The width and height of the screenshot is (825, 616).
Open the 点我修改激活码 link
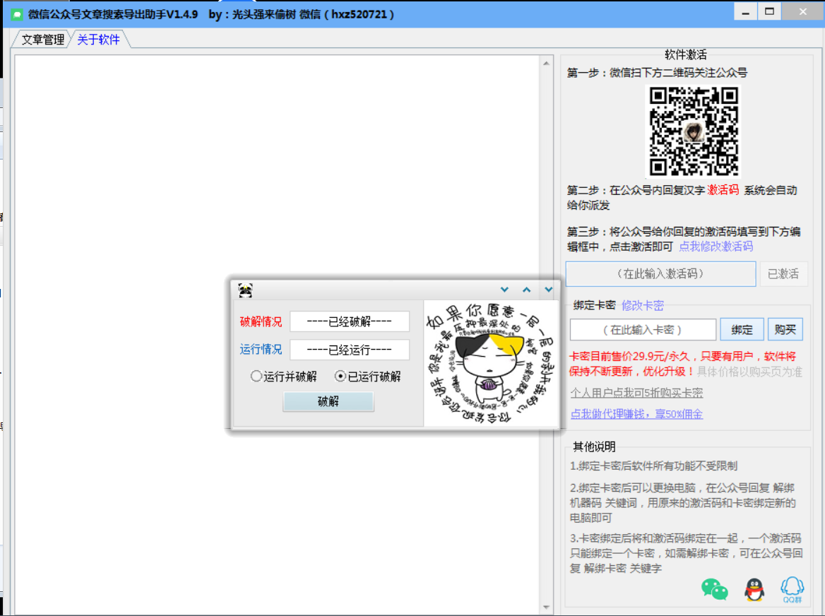click(716, 247)
